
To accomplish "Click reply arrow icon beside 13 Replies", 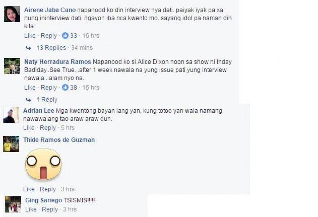I will coord(28,48).
